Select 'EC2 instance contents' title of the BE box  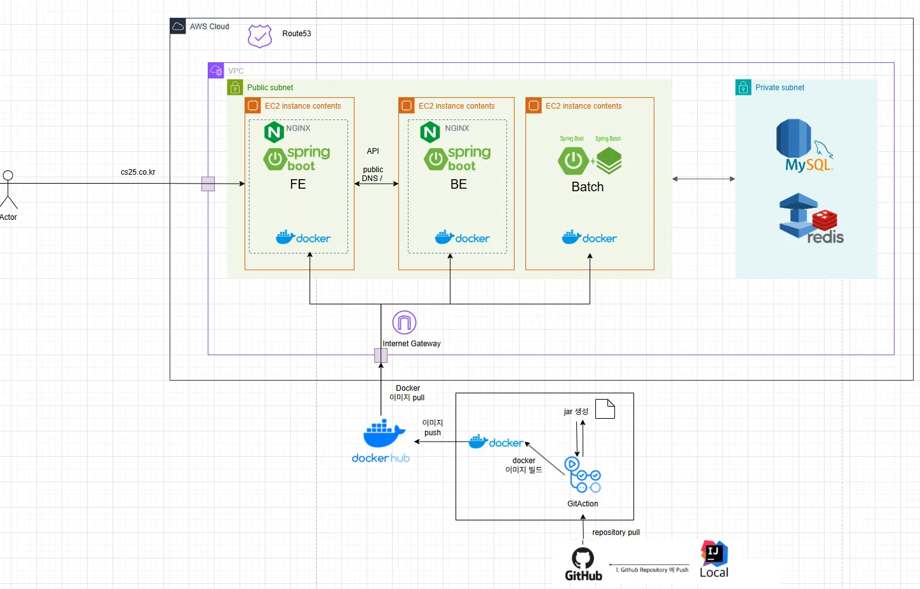[x=457, y=106]
